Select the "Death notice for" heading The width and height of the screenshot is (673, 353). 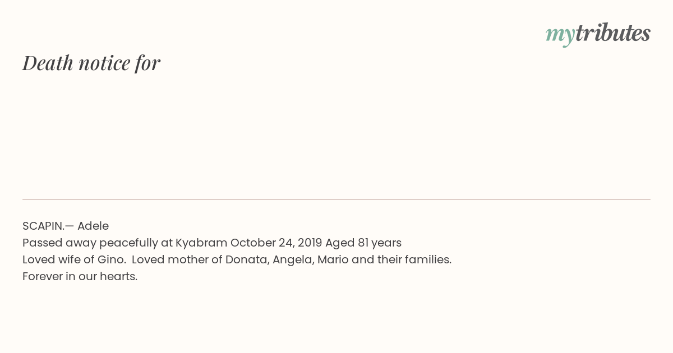coord(91,63)
